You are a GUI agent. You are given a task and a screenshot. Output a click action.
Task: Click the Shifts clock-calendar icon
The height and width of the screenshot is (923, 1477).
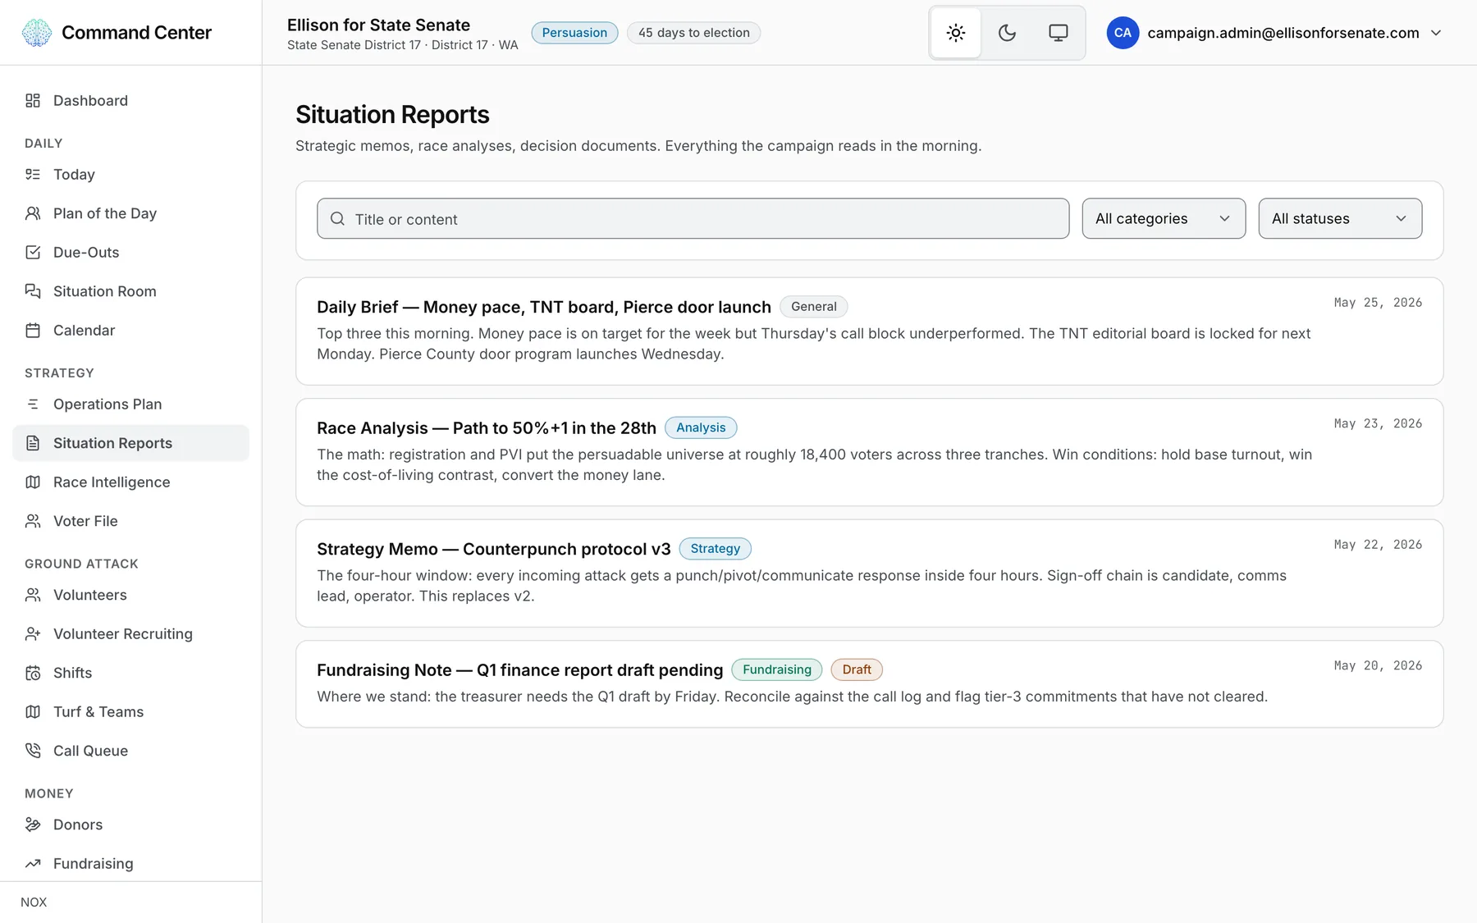[33, 673]
